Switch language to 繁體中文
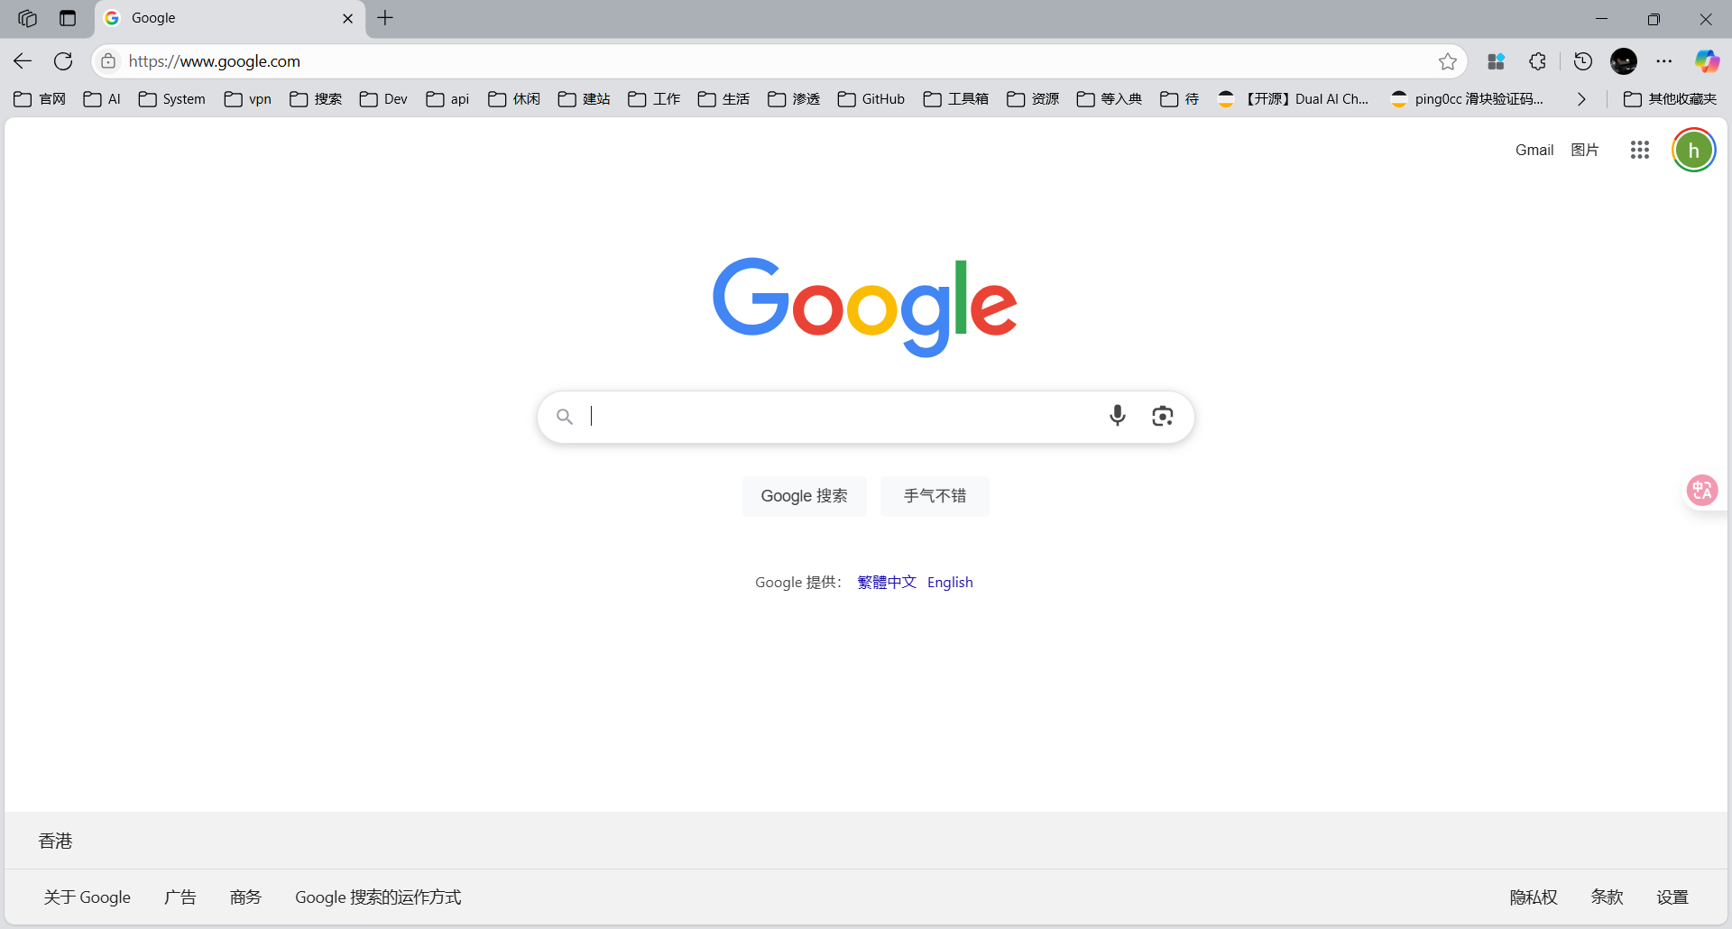 [x=887, y=583]
